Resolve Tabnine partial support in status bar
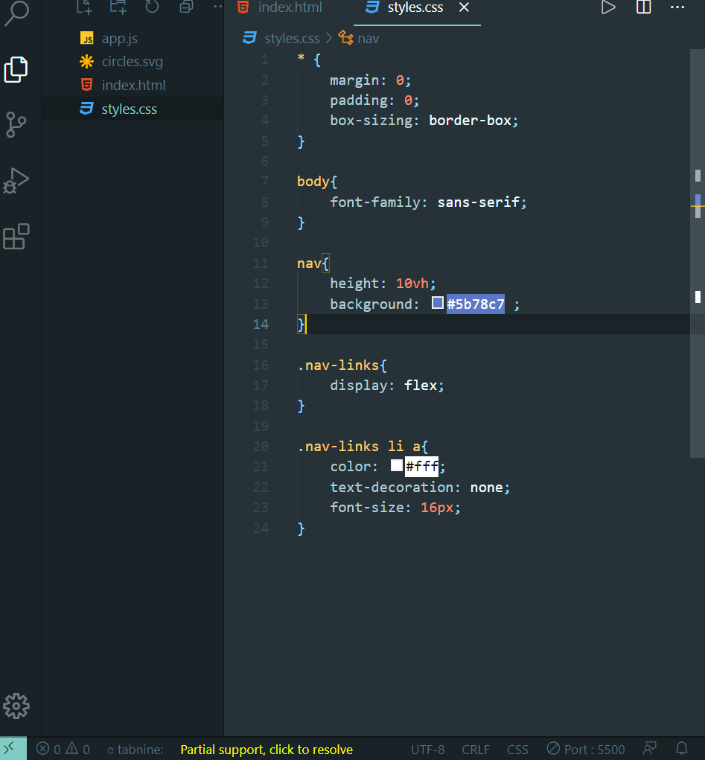 267,749
